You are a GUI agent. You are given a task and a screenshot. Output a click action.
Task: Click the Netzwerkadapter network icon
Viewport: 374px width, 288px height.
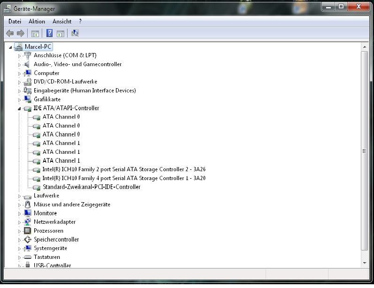pos(28,222)
